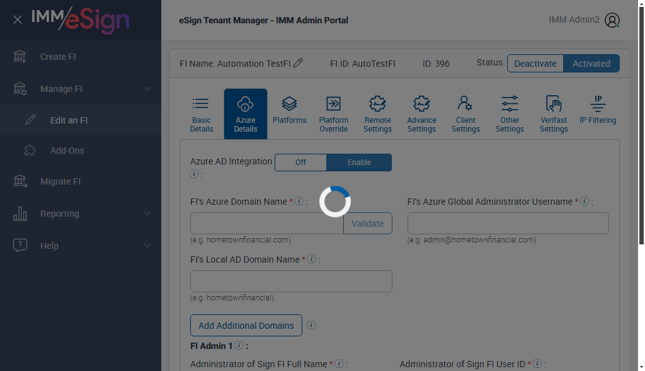Image resolution: width=645 pixels, height=371 pixels.
Task: Click the Other Settings sliders icon
Action: click(509, 104)
